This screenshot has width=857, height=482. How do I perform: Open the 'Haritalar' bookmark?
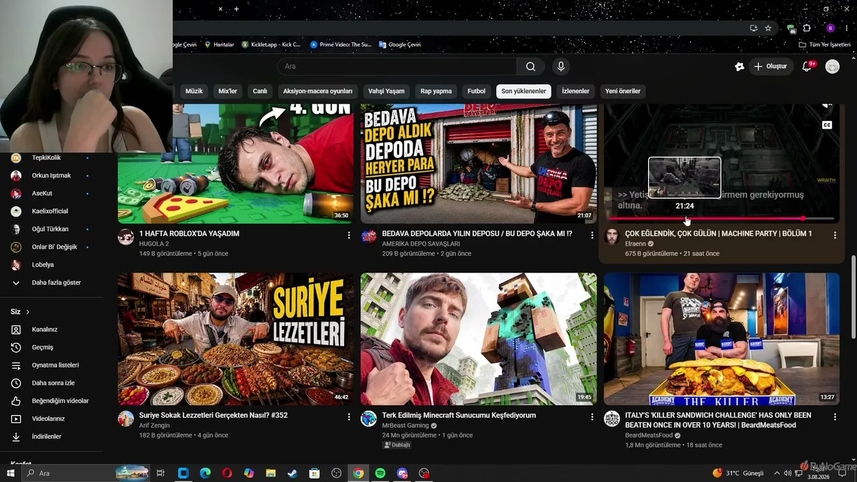click(x=219, y=45)
